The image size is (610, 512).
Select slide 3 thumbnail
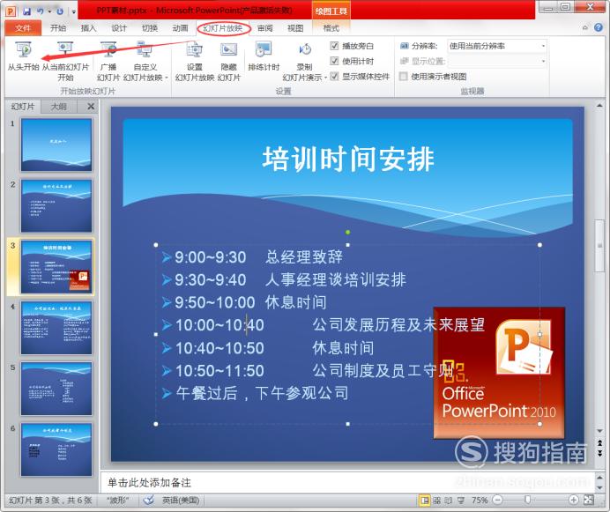[56, 267]
